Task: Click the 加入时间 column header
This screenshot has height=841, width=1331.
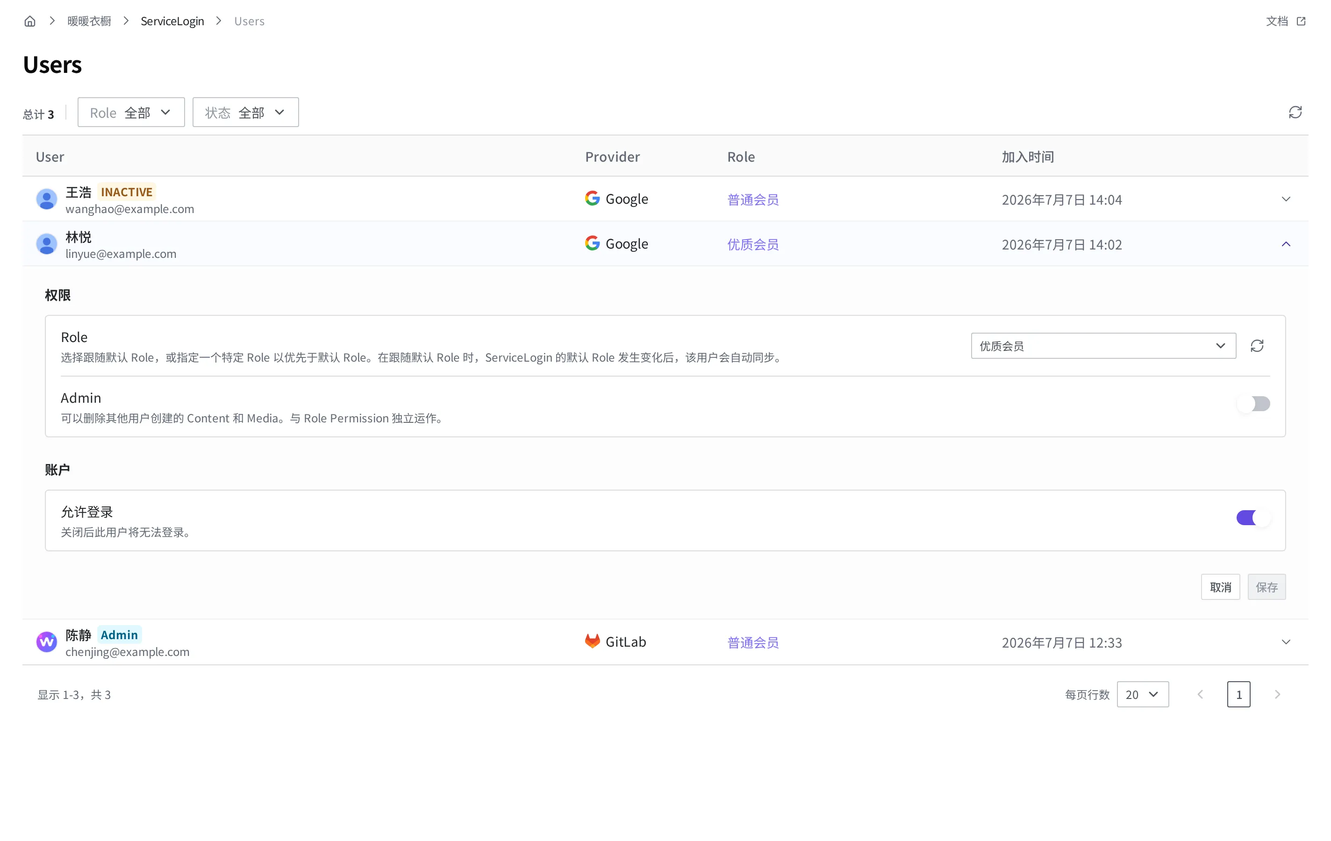Action: click(x=1028, y=157)
